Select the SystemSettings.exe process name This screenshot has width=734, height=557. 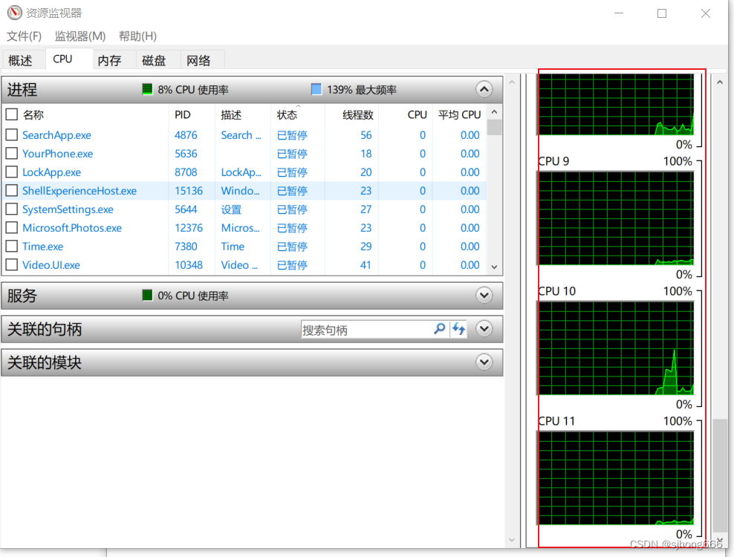(x=68, y=209)
